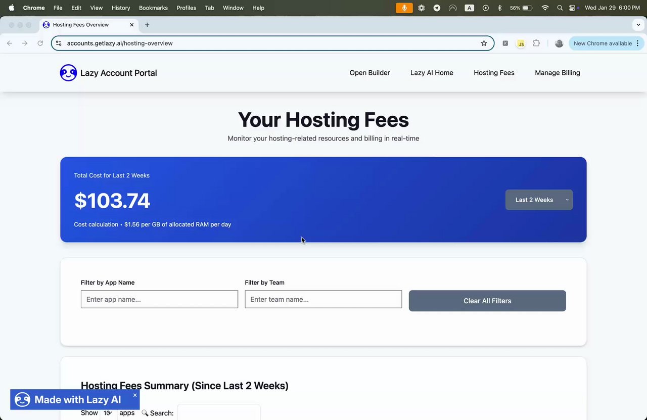Expand the tab search chevron in Chrome
This screenshot has height=420, width=647.
click(x=639, y=25)
